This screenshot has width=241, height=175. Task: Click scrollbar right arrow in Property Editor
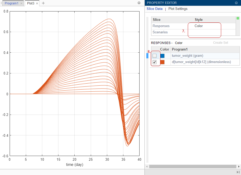click(x=239, y=167)
